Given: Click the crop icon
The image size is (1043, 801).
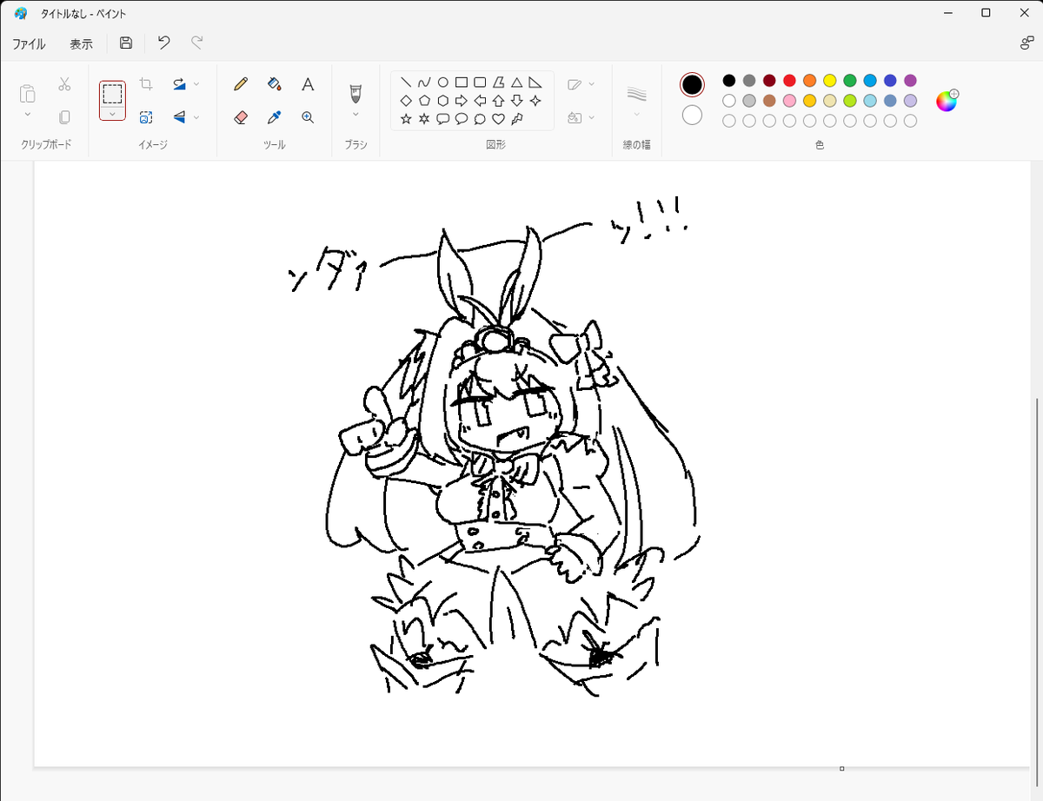Looking at the screenshot, I should point(146,84).
